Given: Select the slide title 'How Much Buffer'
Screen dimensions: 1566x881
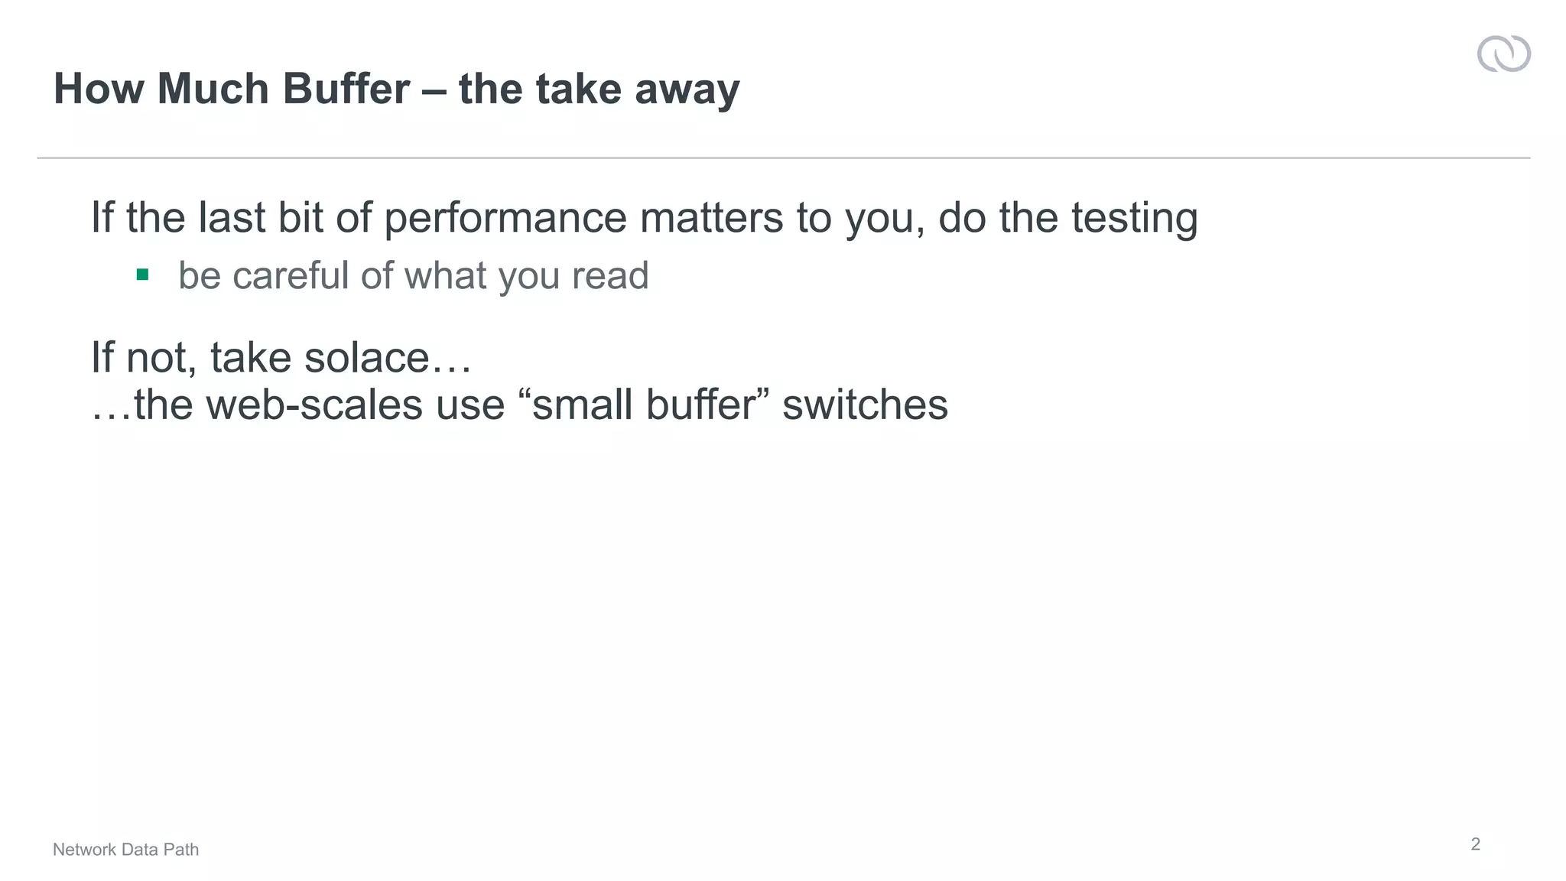Looking at the screenshot, I should 232,89.
